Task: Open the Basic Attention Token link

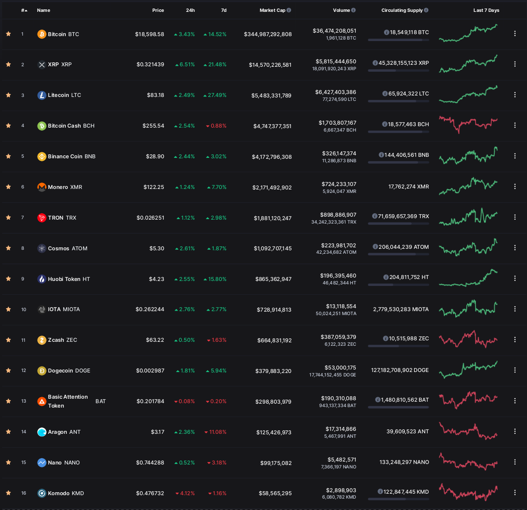Action: [x=77, y=402]
